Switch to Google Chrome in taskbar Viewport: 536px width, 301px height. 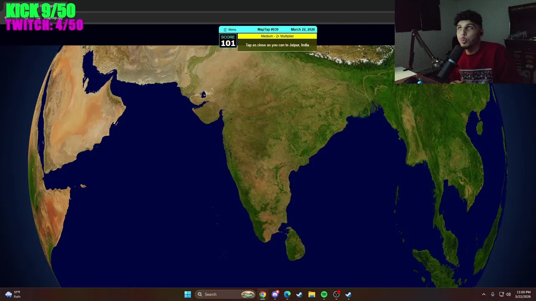(263, 294)
